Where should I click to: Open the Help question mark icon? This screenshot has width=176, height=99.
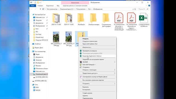(149, 5)
